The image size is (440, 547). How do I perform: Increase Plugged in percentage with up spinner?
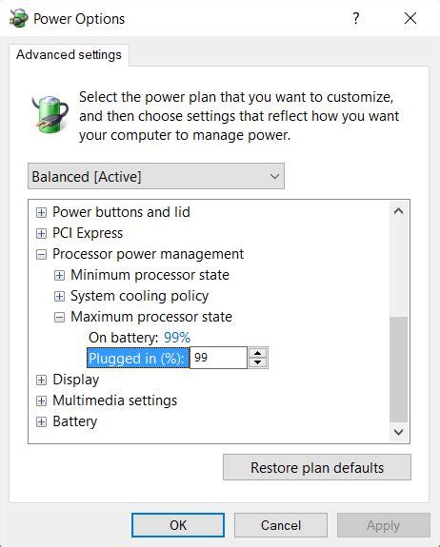(x=258, y=353)
